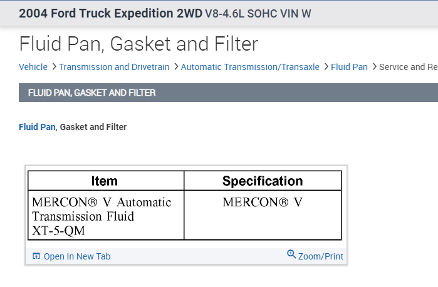Screen dimensions: 438x287
Task: Follow the blue Fluid Pan link in body text
Action: pyautogui.click(x=37, y=127)
